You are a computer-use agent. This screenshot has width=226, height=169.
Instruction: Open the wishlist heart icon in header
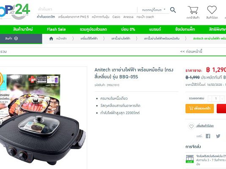pos(212,10)
